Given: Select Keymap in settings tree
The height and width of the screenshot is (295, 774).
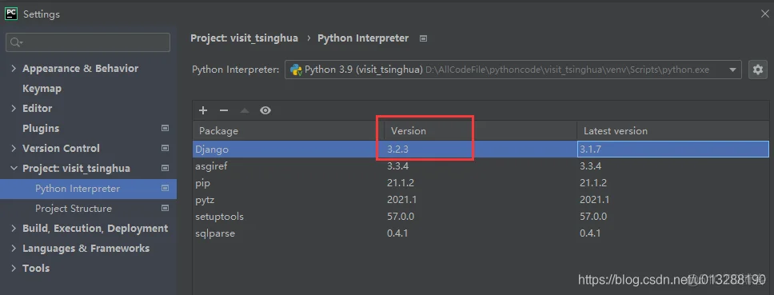Looking at the screenshot, I should [x=42, y=89].
